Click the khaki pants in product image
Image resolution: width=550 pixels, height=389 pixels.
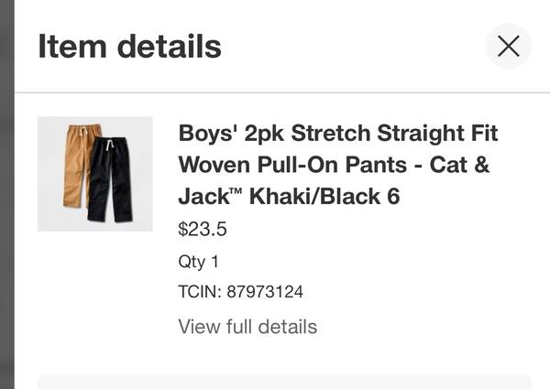click(77, 166)
